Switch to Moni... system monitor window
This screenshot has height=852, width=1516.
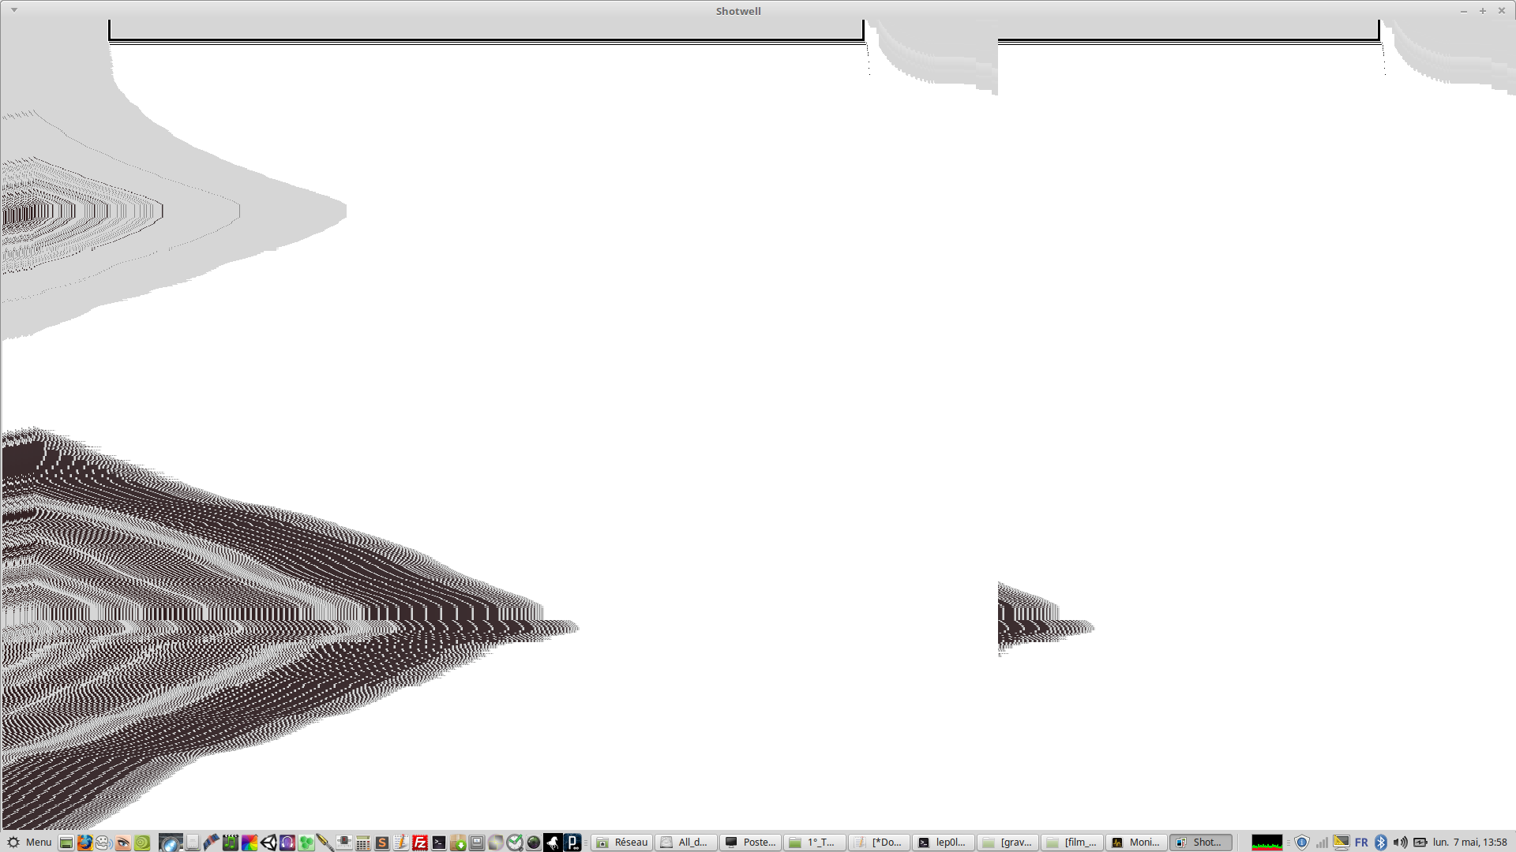(1136, 842)
